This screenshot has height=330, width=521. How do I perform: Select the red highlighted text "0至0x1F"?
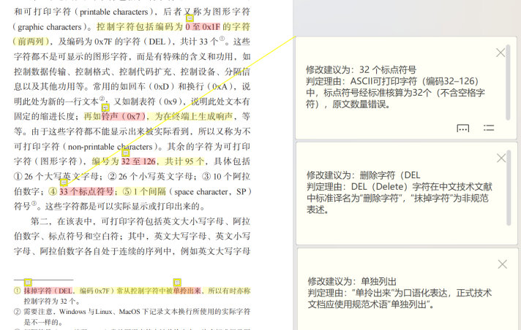[203, 27]
